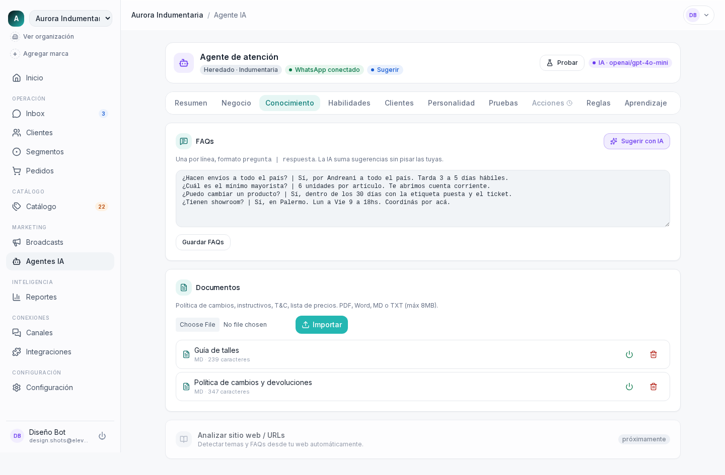This screenshot has height=475, width=725.
Task: Click the Inbox unread count badge 3
Action: coord(103,114)
